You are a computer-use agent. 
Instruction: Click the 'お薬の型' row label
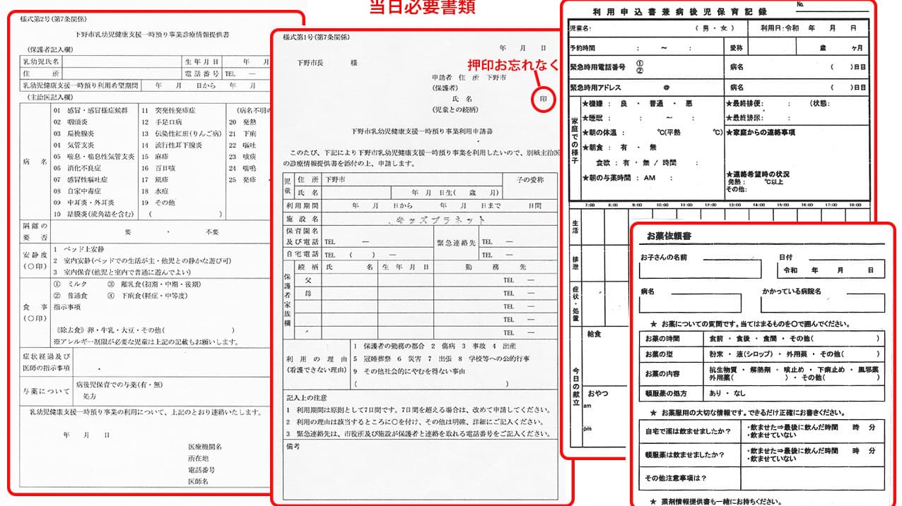click(x=659, y=354)
